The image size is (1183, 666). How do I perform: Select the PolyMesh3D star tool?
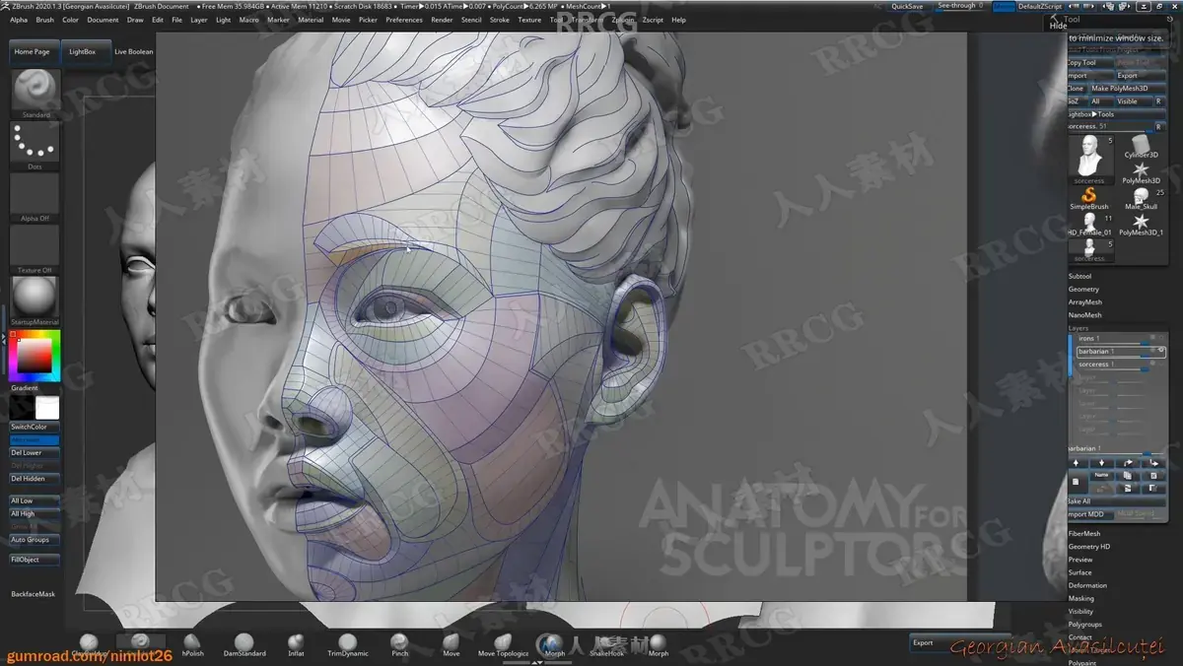1142,172
